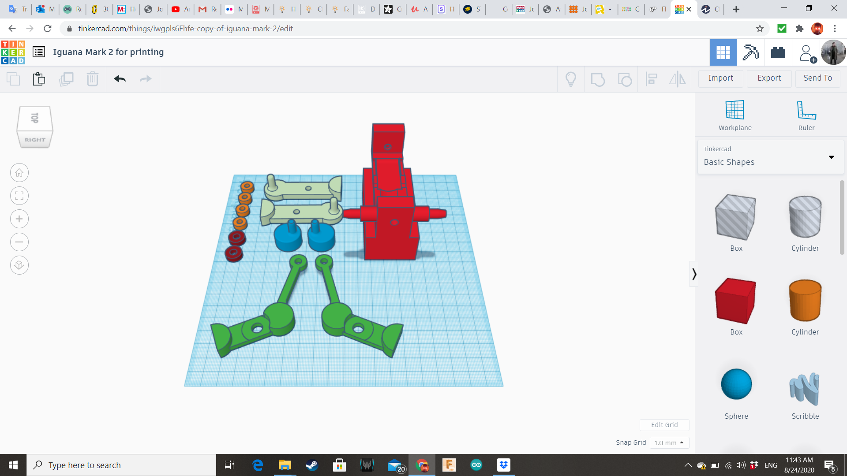The image size is (847, 476).
Task: Open the Blocks mode pickaxe icon
Action: 750,52
